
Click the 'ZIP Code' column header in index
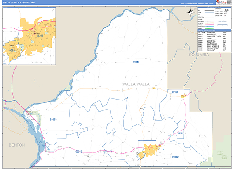201,33
